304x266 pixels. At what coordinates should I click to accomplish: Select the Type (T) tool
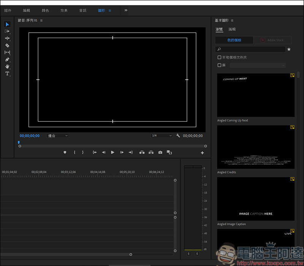click(x=7, y=73)
